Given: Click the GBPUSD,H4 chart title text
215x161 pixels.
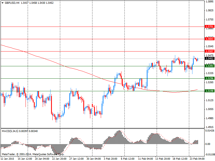Looking at the screenshot, I should tap(12, 3).
